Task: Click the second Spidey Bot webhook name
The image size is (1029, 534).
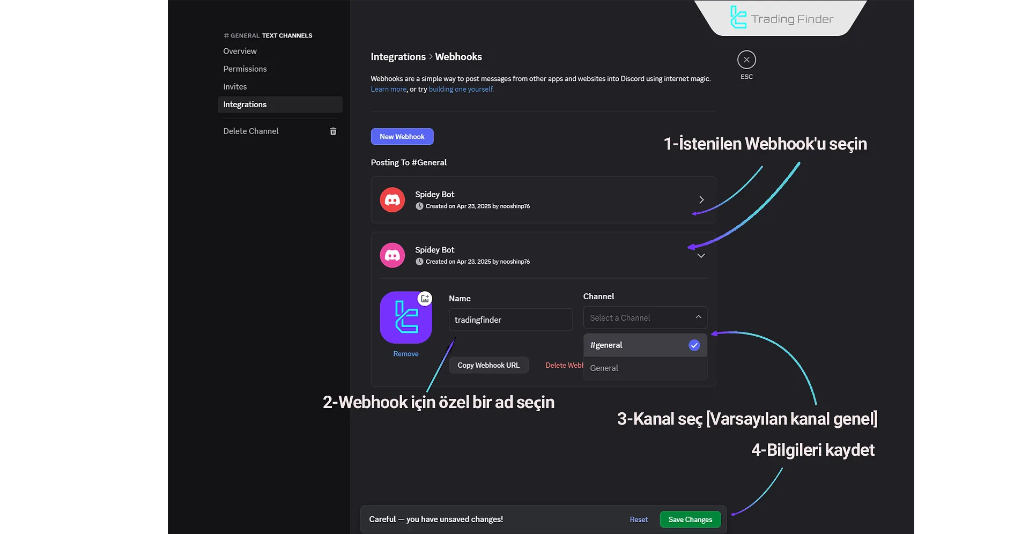Action: click(x=434, y=250)
